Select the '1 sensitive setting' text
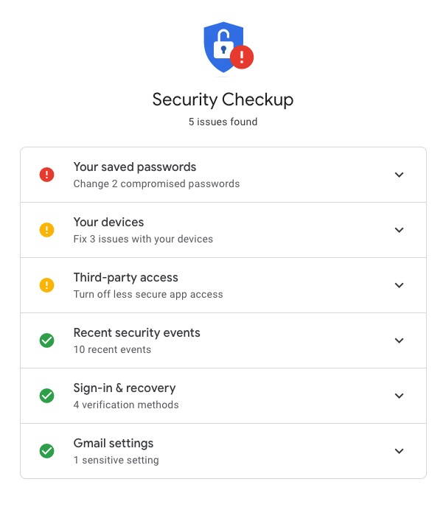446x507 pixels. pyautogui.click(x=116, y=461)
